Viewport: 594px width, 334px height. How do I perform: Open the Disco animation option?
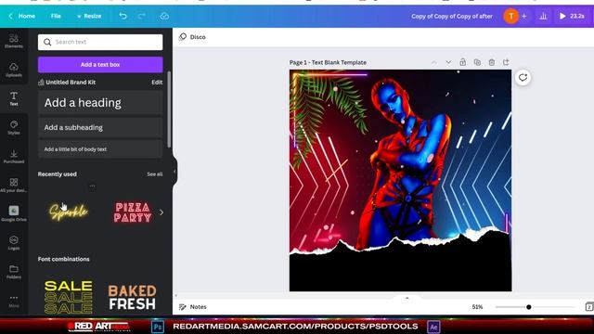[192, 37]
